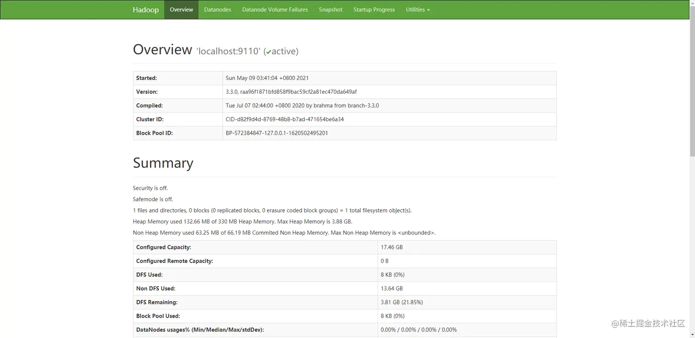The width and height of the screenshot is (695, 338).
Task: Click the 'DFS Used:' label
Action: click(x=149, y=275)
